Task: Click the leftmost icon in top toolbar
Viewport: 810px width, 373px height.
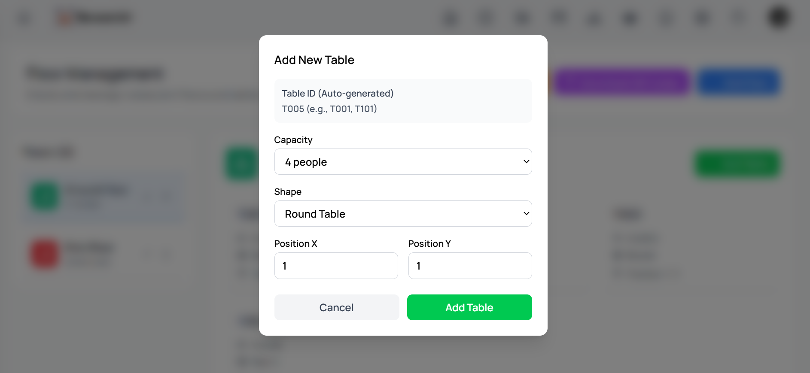Action: coord(450,18)
